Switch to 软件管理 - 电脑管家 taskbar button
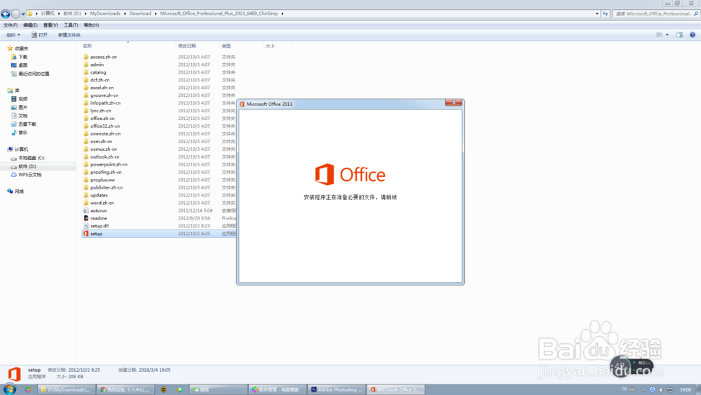This screenshot has width=701, height=395. [277, 389]
